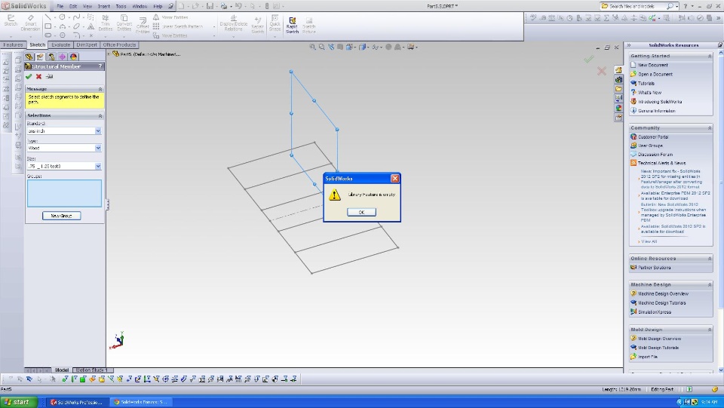
Task: Open the Edit menu
Action: [73, 7]
